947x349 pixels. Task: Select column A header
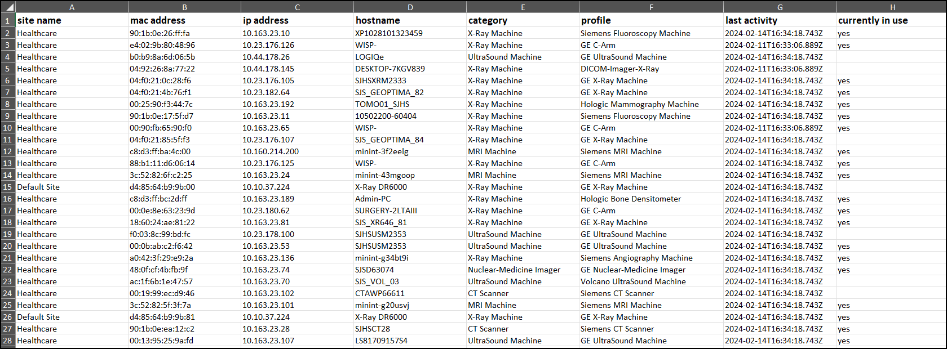click(x=72, y=7)
